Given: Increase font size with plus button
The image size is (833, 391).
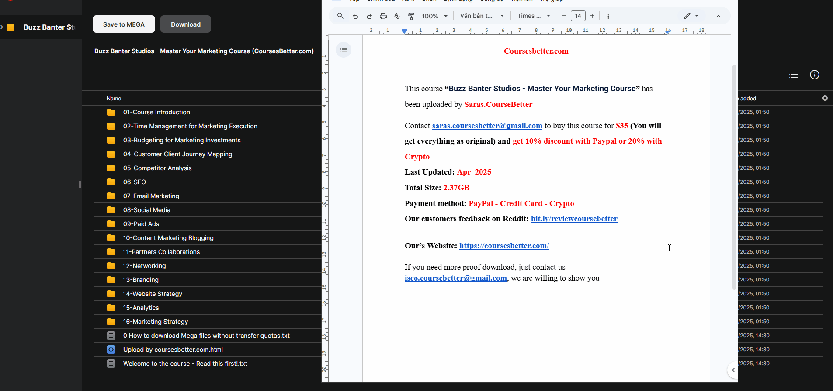Looking at the screenshot, I should coord(592,16).
